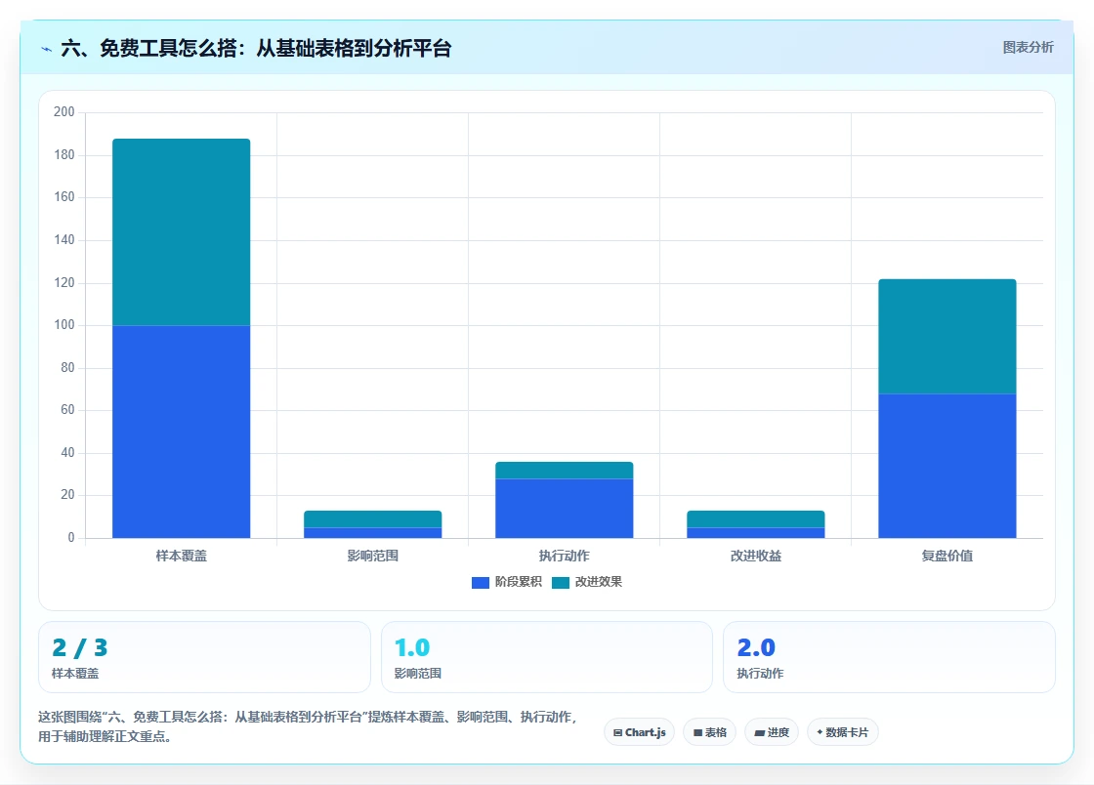Open the 执行动作 2.0 data card
This screenshot has width=1094, height=785.
click(x=889, y=657)
